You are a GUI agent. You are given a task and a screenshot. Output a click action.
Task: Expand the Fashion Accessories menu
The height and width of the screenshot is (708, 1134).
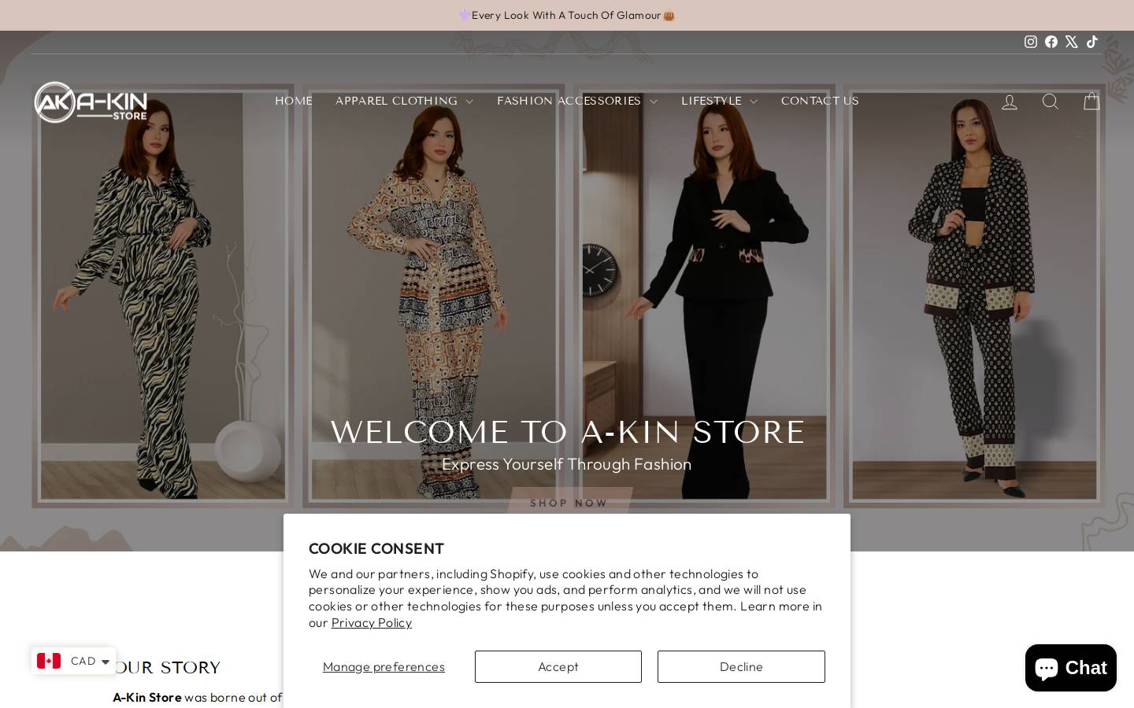576,101
